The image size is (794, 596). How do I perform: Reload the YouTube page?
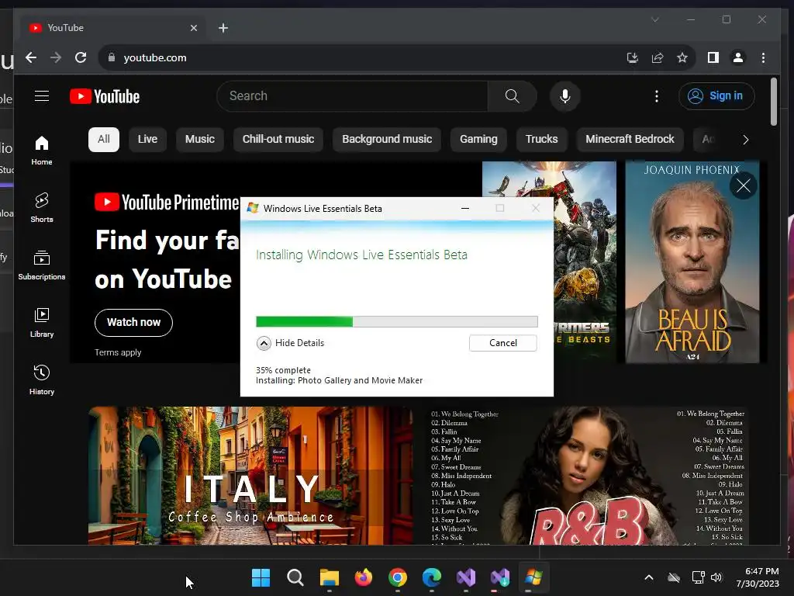click(x=81, y=57)
